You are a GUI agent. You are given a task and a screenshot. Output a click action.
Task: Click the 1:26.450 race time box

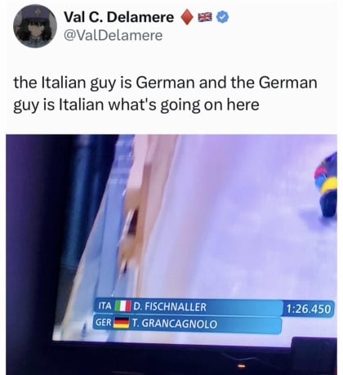(x=309, y=309)
